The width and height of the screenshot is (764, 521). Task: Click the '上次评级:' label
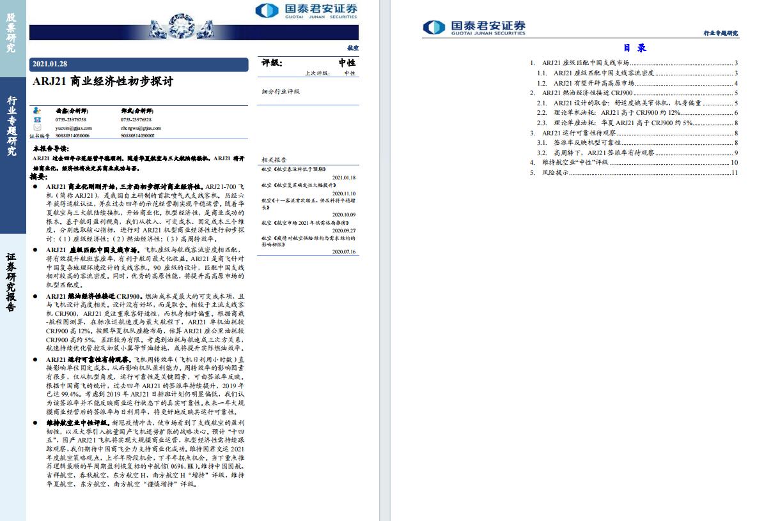(x=318, y=73)
